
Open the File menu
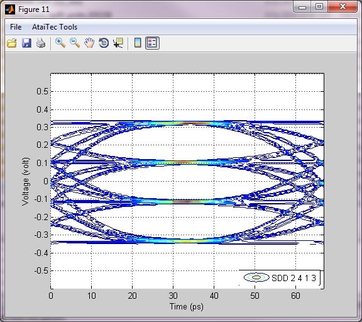pos(16,27)
